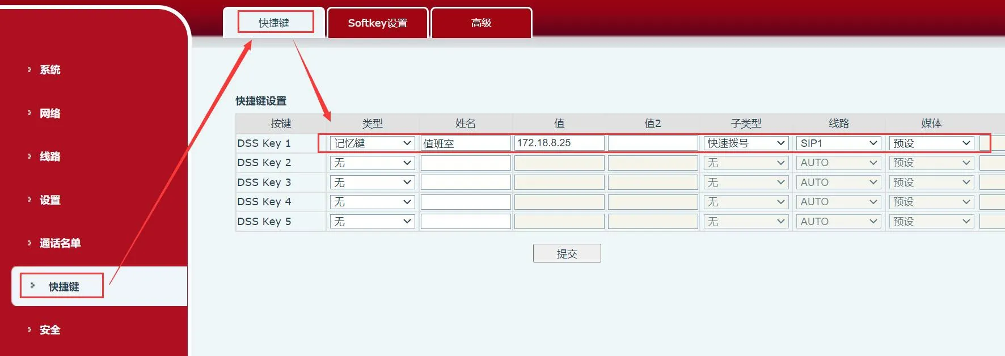Viewport: 1005px width, 356px height.
Task: Select 安全 in the sidebar
Action: (x=50, y=330)
